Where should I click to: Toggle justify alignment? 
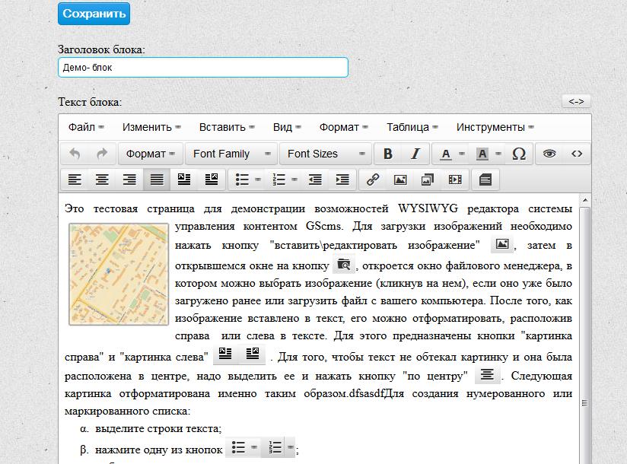(157, 180)
